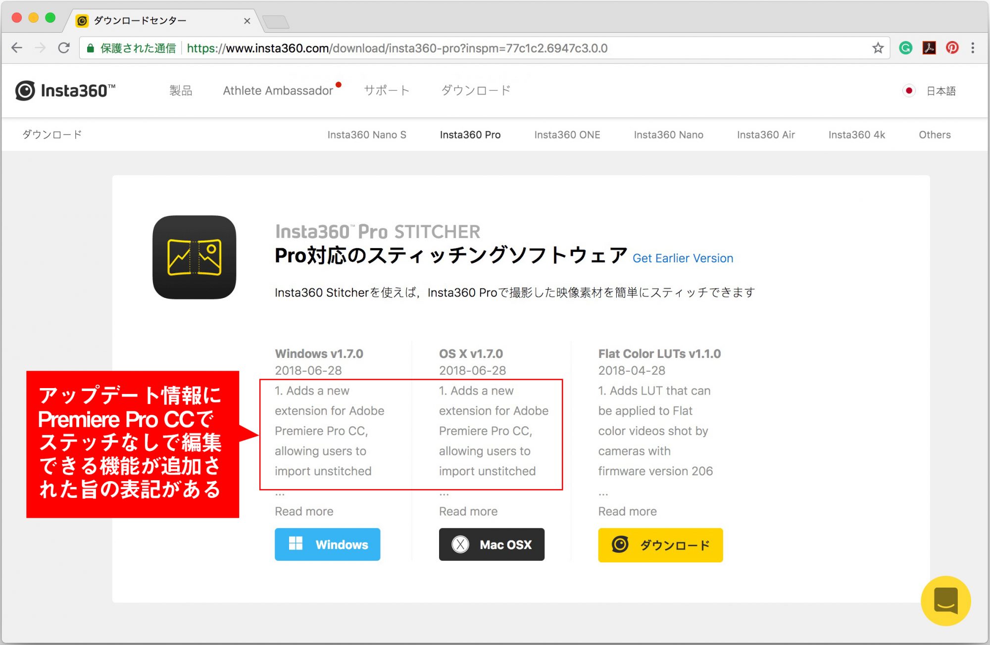Open a new browser tab
The height and width of the screenshot is (645, 990).
[276, 22]
